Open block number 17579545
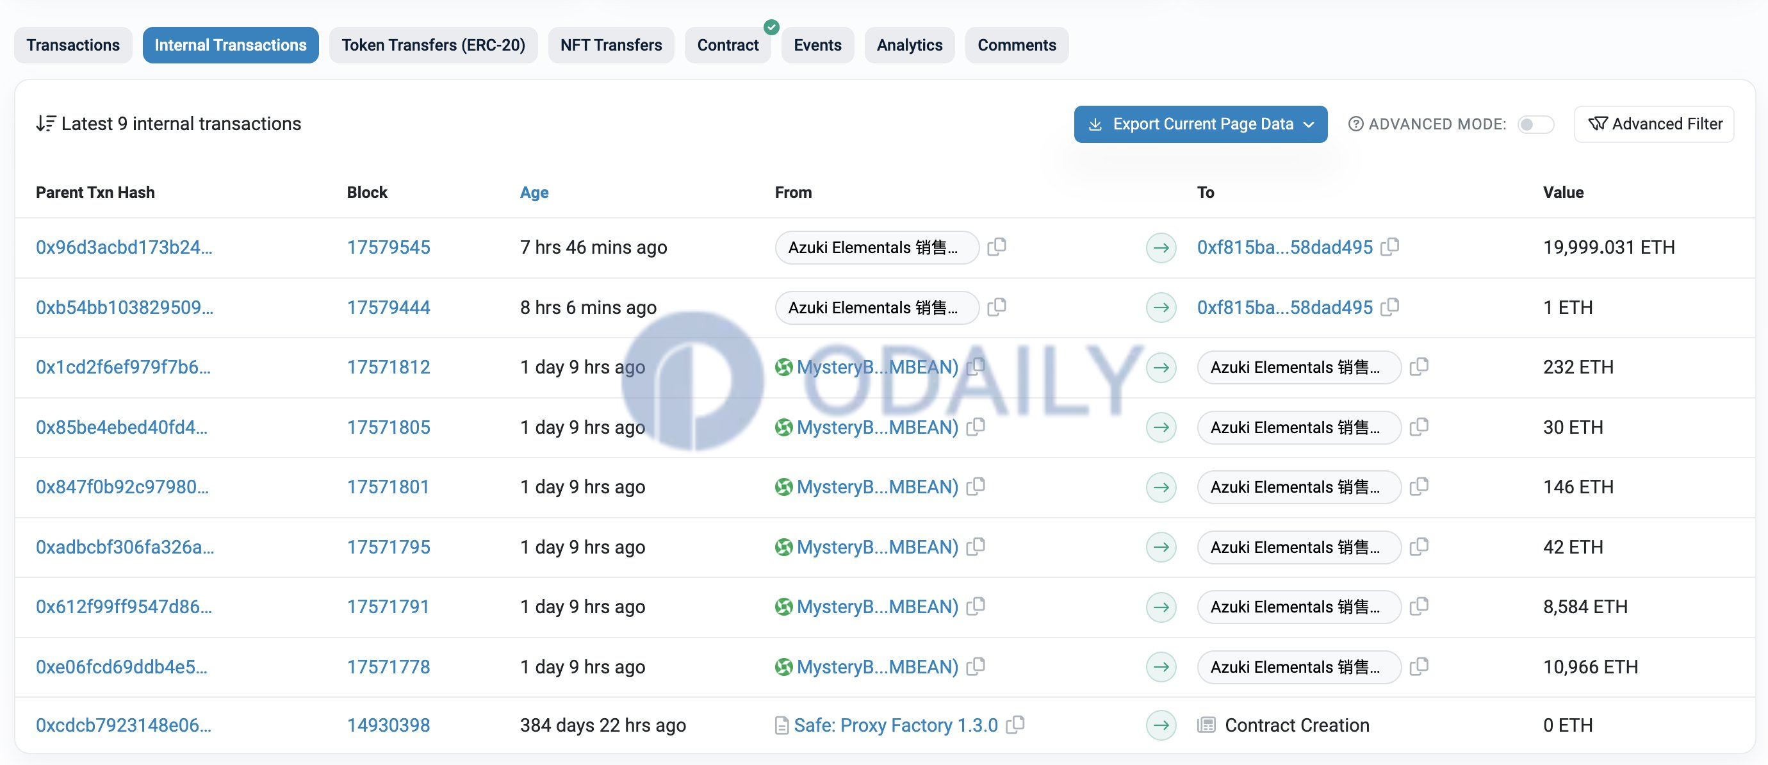This screenshot has height=765, width=1768. pyautogui.click(x=388, y=247)
